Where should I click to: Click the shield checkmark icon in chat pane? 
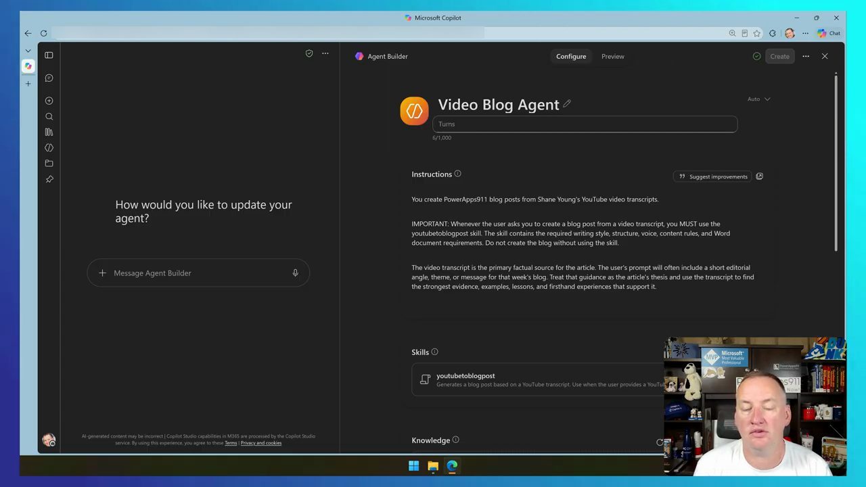pos(309,53)
